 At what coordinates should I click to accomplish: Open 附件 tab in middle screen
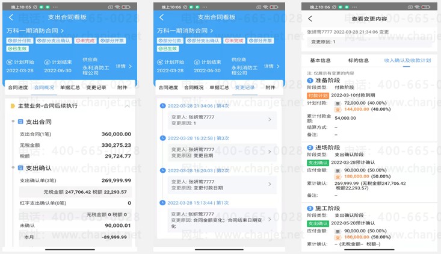tap(270, 88)
